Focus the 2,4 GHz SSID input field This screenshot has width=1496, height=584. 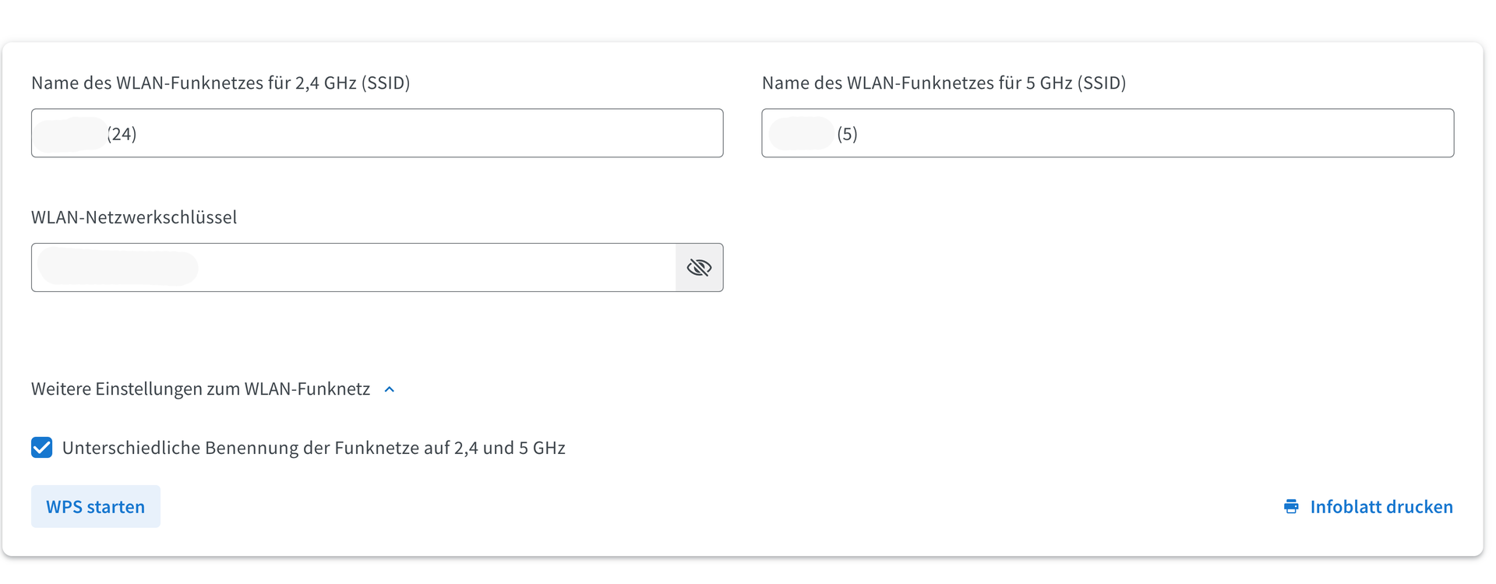tap(377, 133)
